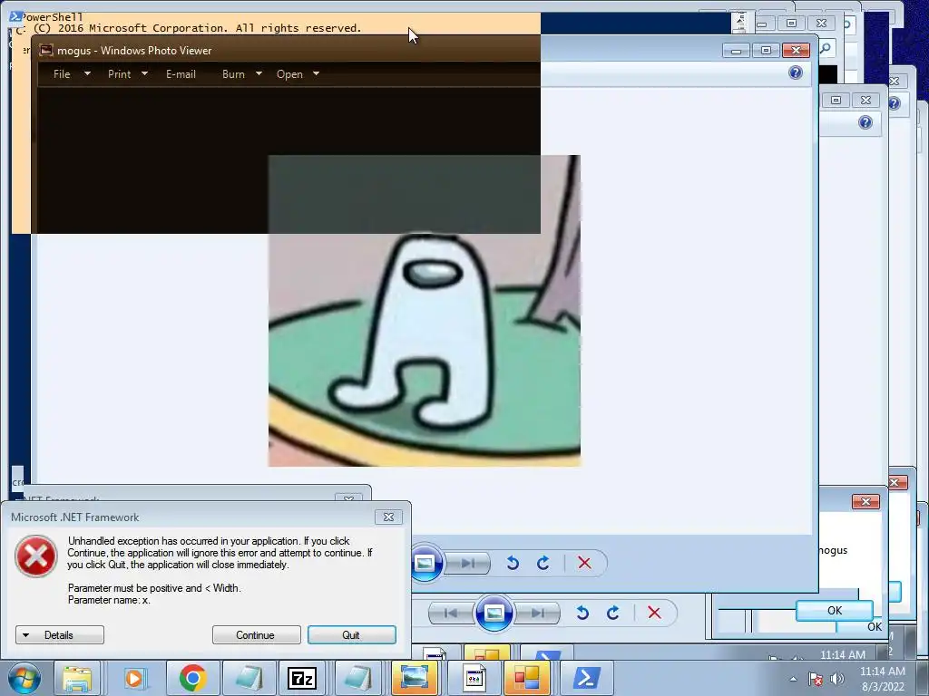Click Continue in the .NET Framework dialog
This screenshot has width=929, height=696.
[257, 635]
